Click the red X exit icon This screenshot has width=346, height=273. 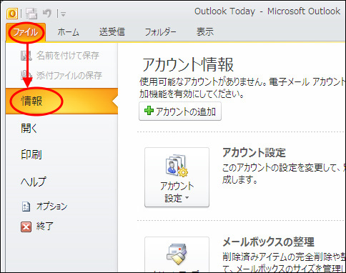26,227
